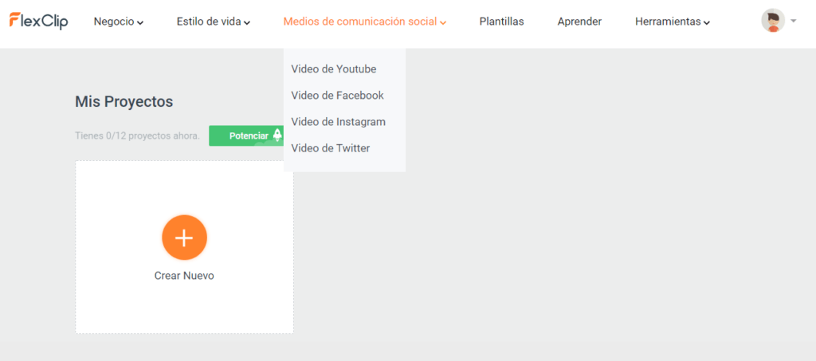The width and height of the screenshot is (816, 361).
Task: Click the orange plus create icon
Action: click(x=184, y=237)
